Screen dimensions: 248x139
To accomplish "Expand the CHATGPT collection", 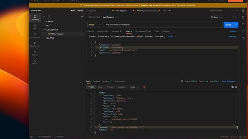I will pos(44,22).
